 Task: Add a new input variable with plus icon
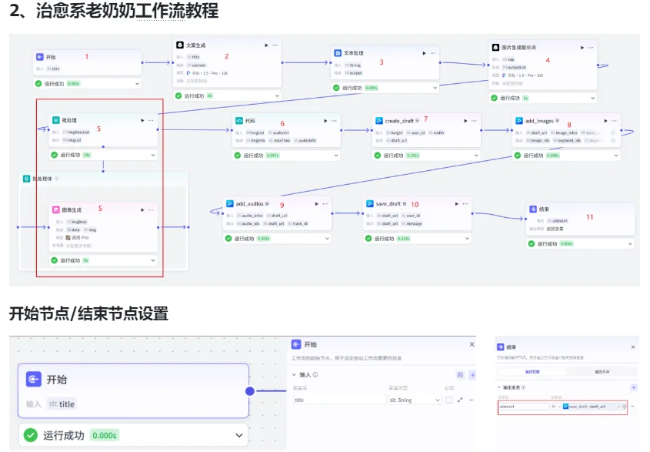[472, 375]
